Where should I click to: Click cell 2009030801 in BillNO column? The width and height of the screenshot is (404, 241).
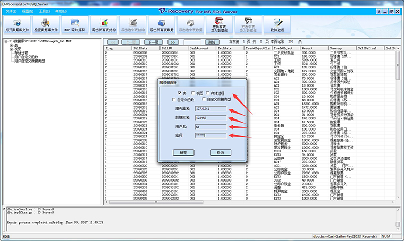click(170, 53)
